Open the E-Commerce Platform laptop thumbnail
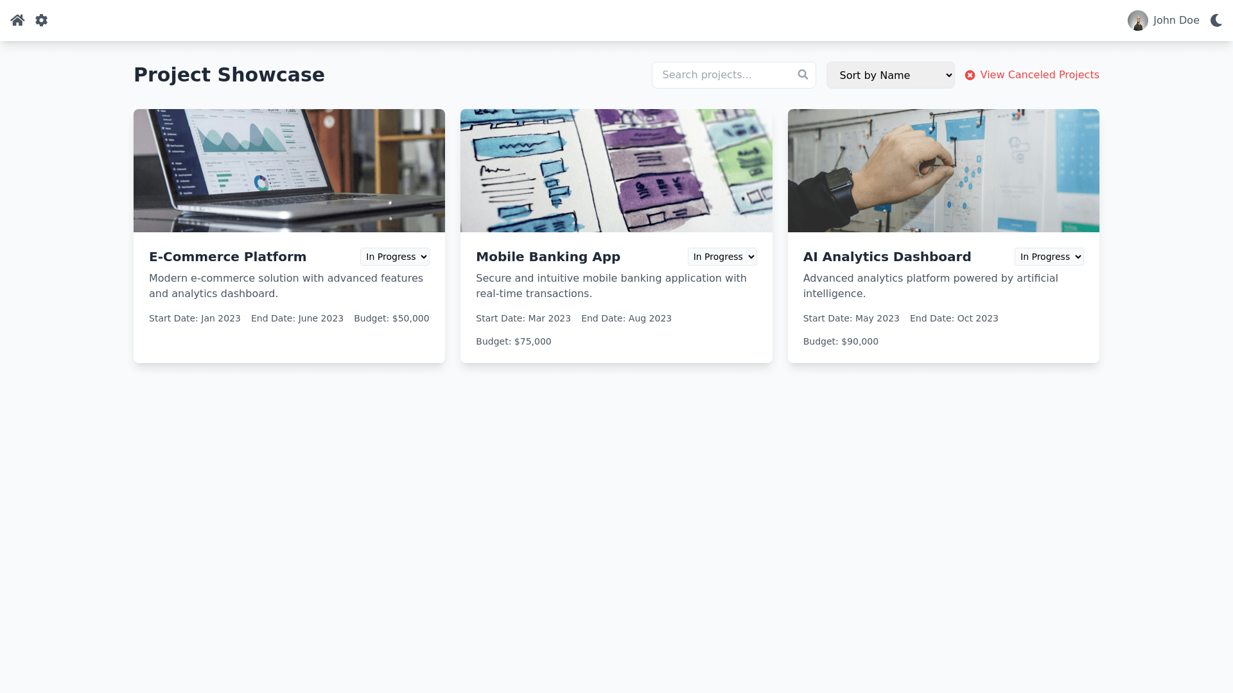 point(289,171)
